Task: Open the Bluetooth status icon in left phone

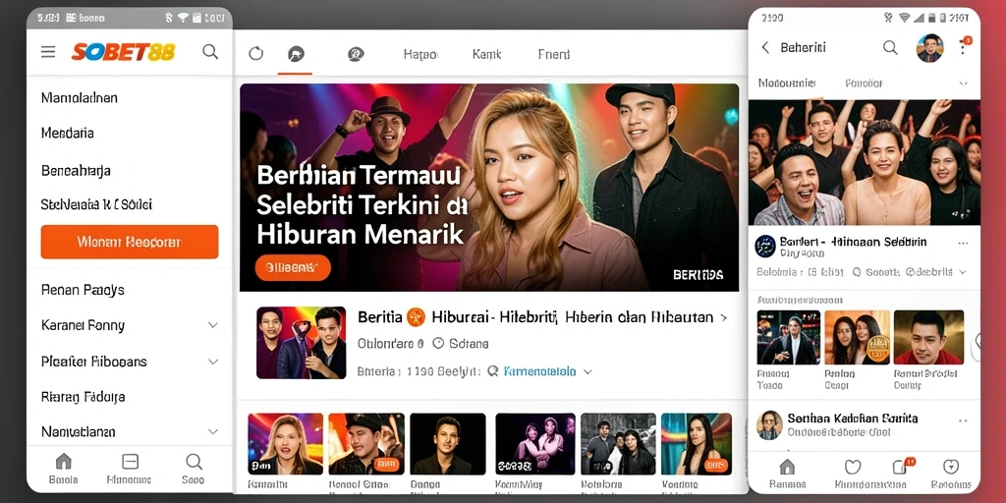Action: (x=169, y=18)
